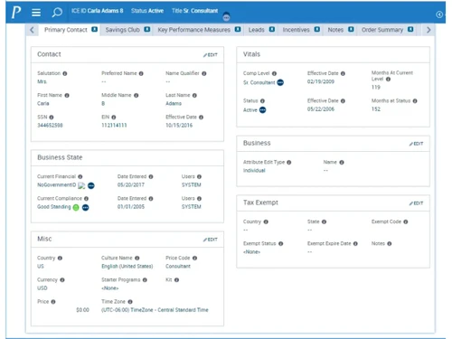
Task: Open the Notes tab
Action: [335, 30]
